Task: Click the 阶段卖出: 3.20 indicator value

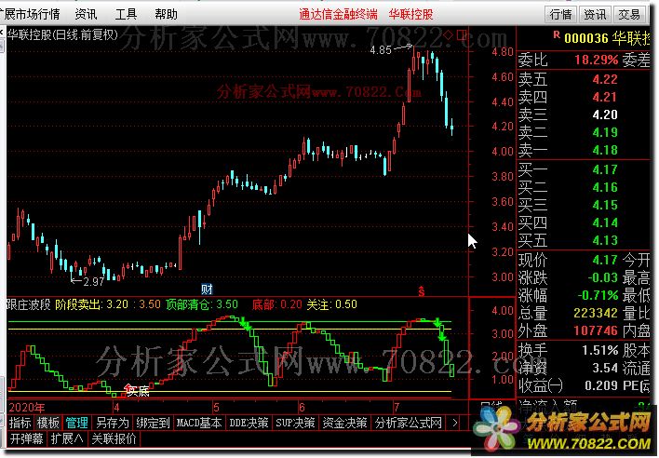Action: [x=91, y=304]
